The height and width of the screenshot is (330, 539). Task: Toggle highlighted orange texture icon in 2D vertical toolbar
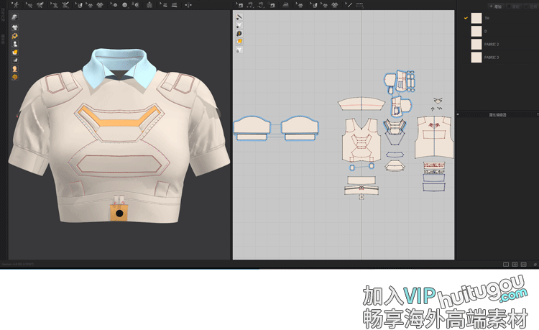(x=239, y=42)
